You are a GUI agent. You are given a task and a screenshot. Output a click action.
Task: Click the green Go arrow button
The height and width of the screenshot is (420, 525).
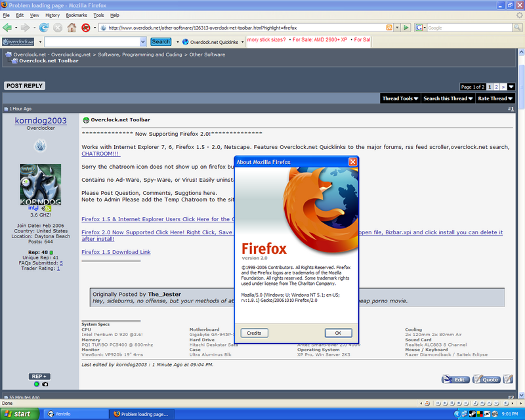click(x=406, y=28)
